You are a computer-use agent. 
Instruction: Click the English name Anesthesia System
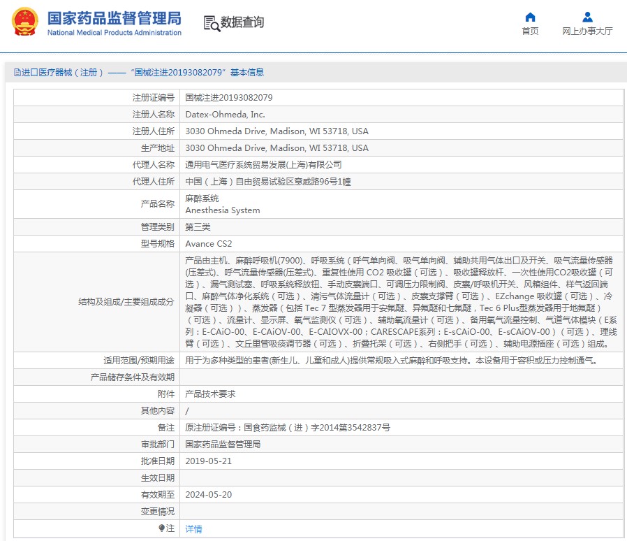[x=223, y=210]
